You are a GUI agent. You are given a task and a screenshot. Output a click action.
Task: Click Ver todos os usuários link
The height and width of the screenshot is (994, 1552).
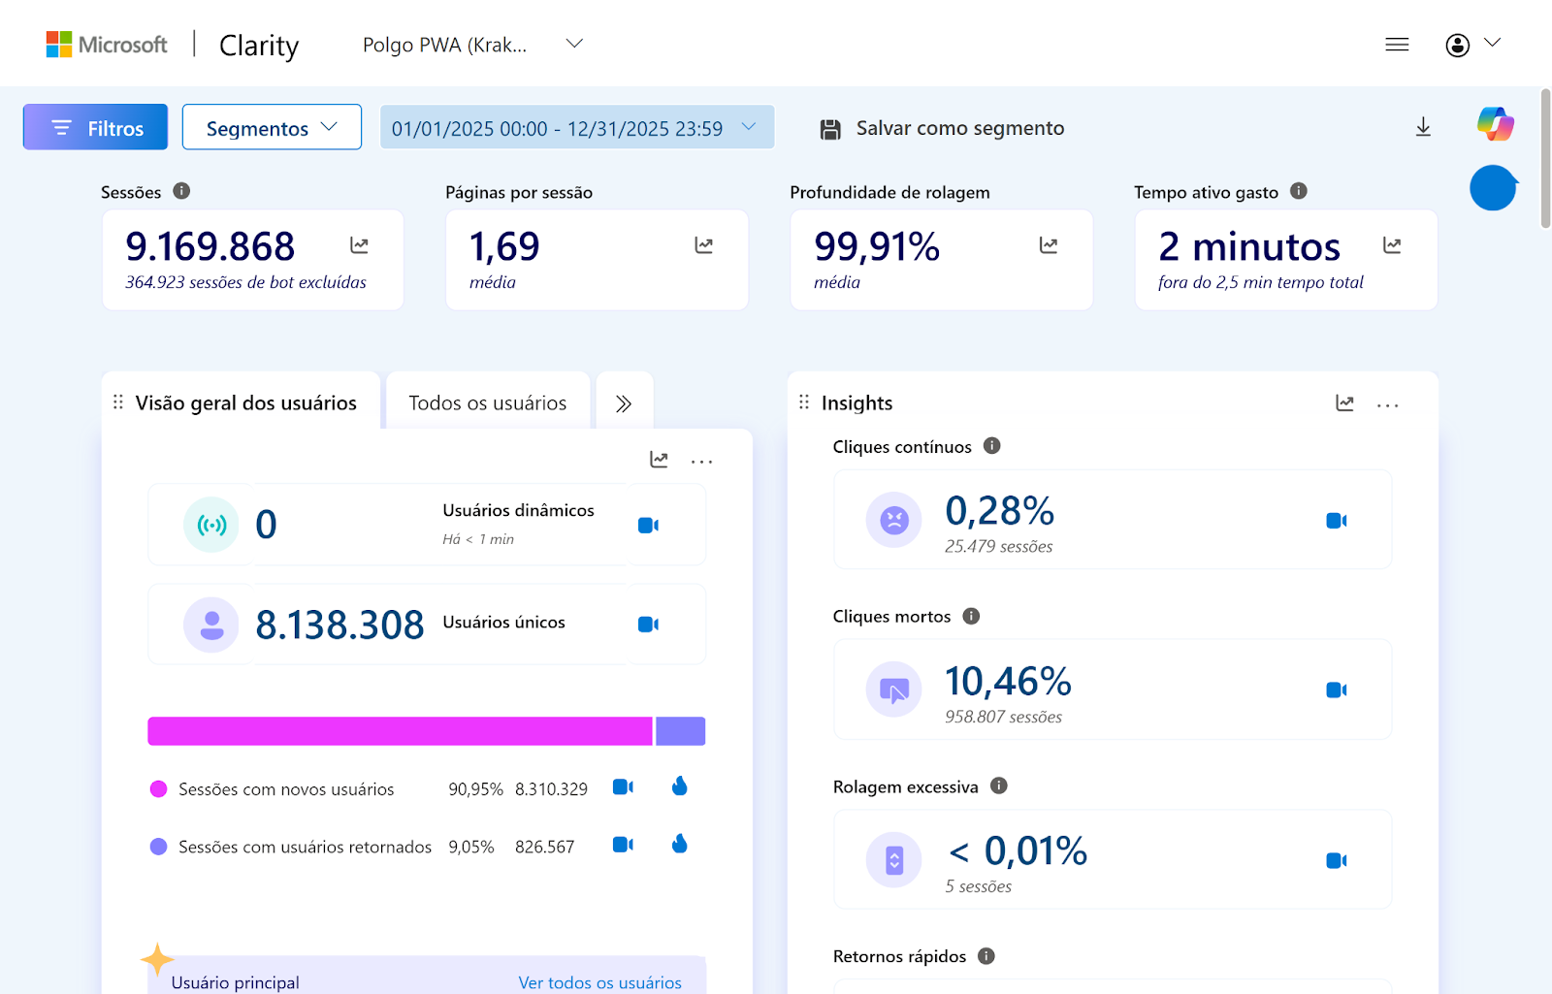coord(599,982)
